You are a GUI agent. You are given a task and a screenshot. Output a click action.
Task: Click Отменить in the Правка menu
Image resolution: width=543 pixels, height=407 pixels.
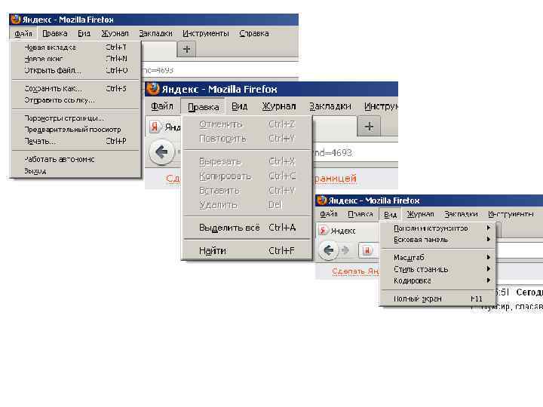click(247, 124)
